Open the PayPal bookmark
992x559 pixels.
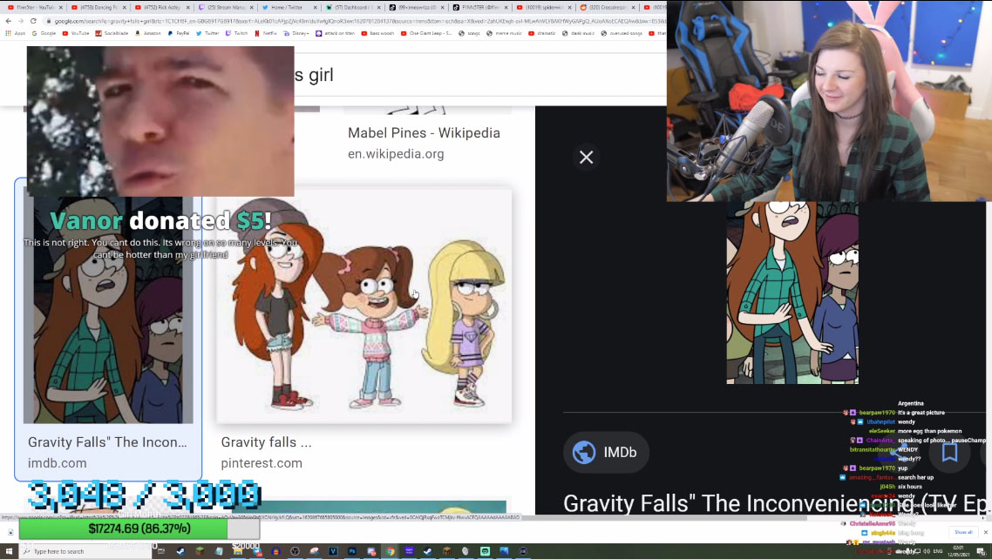(179, 33)
